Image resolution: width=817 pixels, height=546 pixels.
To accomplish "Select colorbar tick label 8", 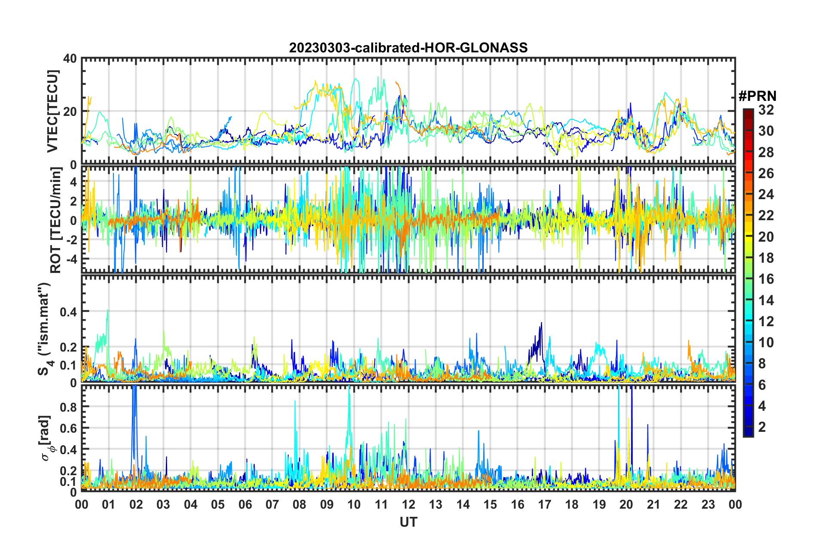I will pos(762,364).
